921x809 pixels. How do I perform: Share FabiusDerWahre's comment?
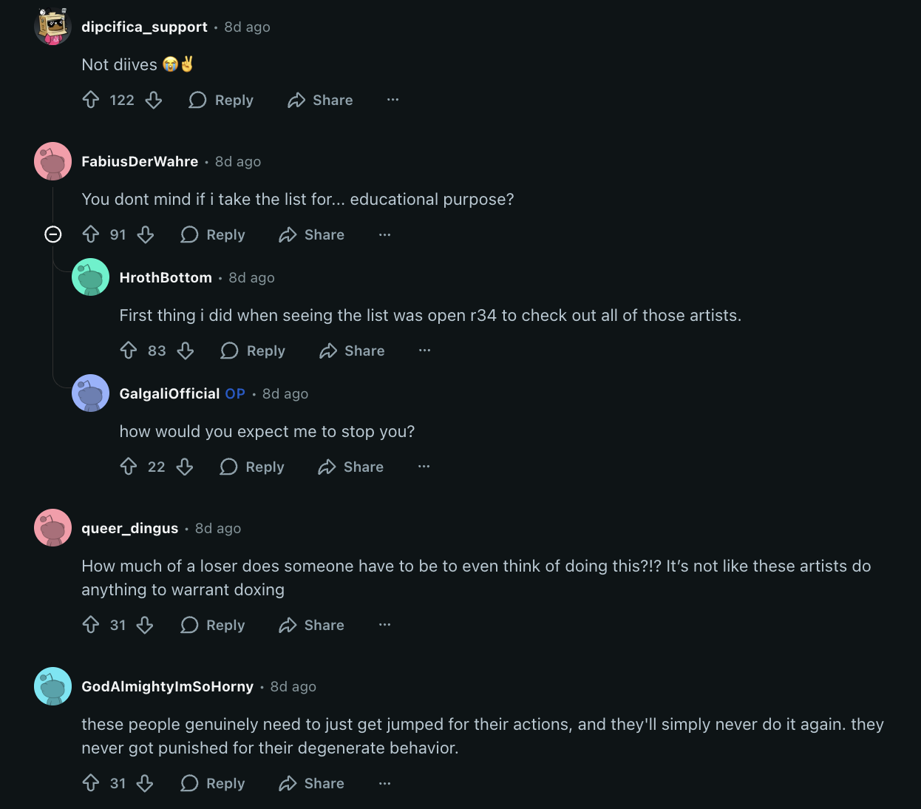[312, 234]
